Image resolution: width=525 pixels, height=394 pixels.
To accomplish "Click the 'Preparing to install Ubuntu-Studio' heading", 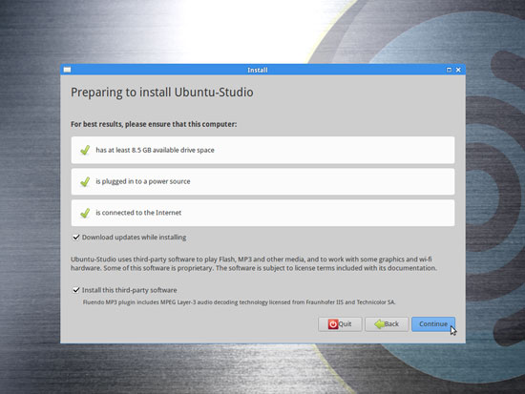I will pos(162,93).
